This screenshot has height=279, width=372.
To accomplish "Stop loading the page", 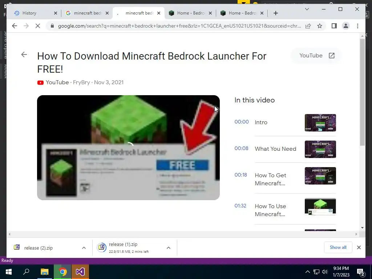I will coord(38,26).
